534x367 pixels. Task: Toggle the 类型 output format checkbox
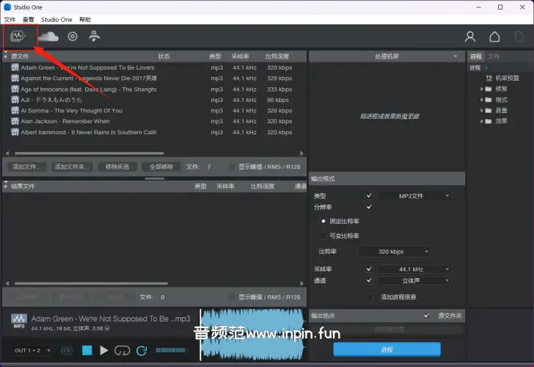pyautogui.click(x=369, y=195)
